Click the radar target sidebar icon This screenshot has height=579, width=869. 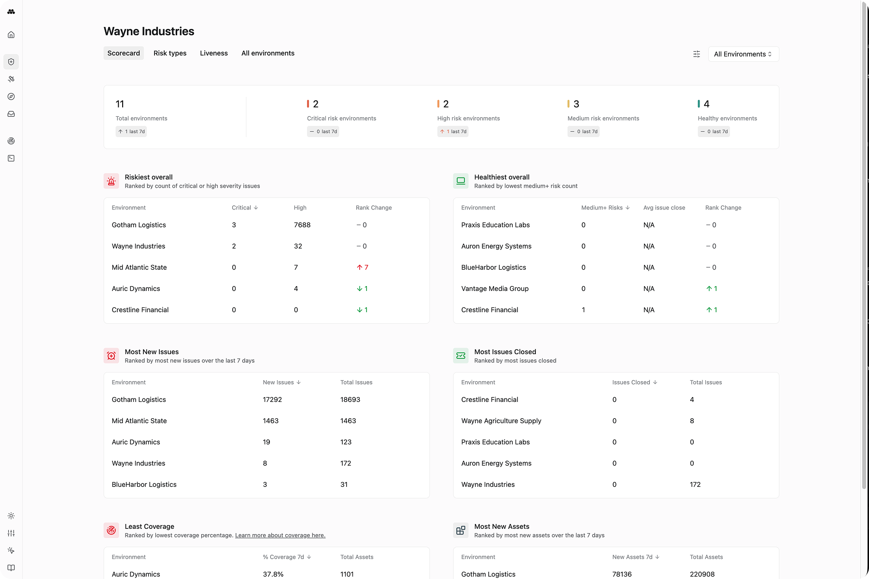pyautogui.click(x=11, y=141)
